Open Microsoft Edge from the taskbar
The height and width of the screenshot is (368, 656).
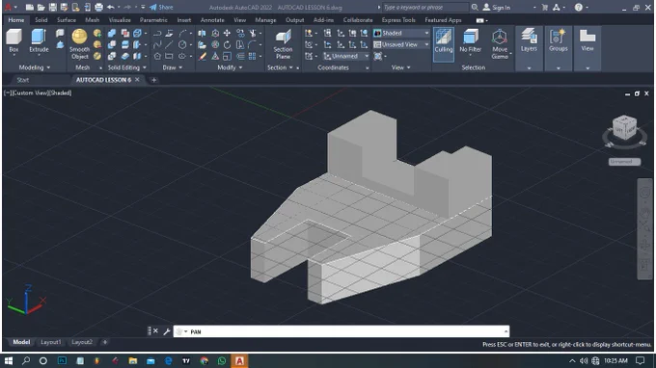(x=169, y=360)
